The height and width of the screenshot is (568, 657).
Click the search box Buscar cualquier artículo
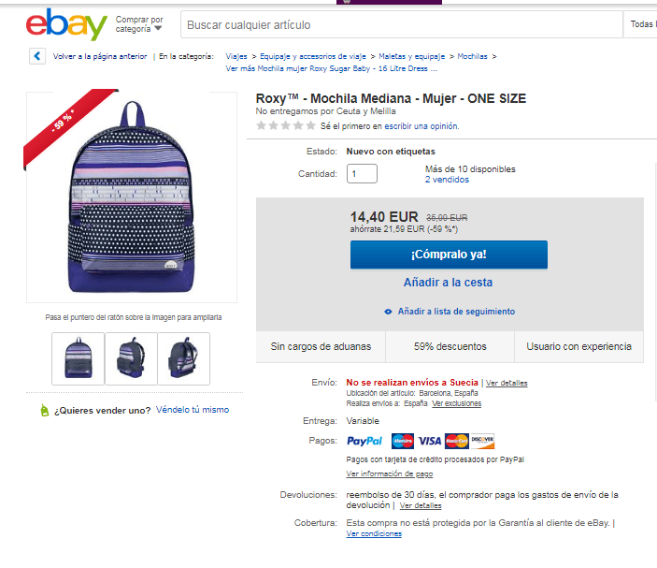[x=402, y=24]
